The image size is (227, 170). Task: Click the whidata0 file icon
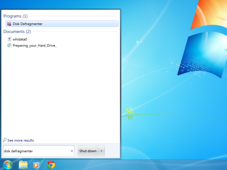(9, 39)
